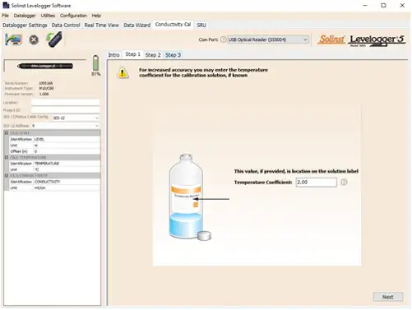
Task: Click the Project ID input field
Action: [x=66, y=110]
